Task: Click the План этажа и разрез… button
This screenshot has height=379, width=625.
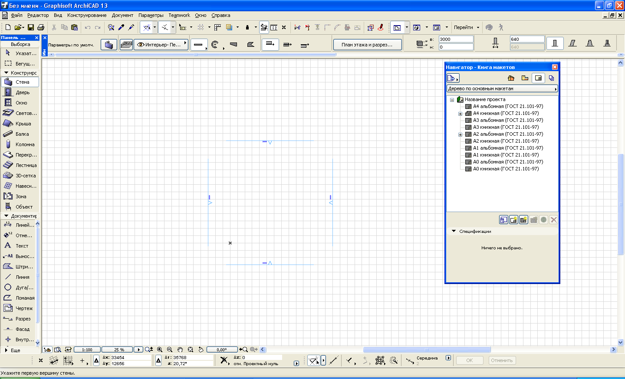Action: point(367,45)
